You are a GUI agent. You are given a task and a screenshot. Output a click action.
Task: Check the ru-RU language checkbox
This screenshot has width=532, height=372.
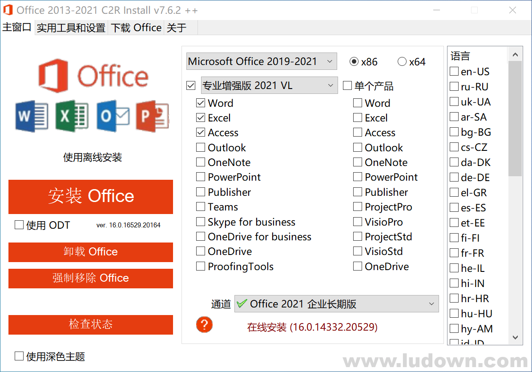point(454,86)
